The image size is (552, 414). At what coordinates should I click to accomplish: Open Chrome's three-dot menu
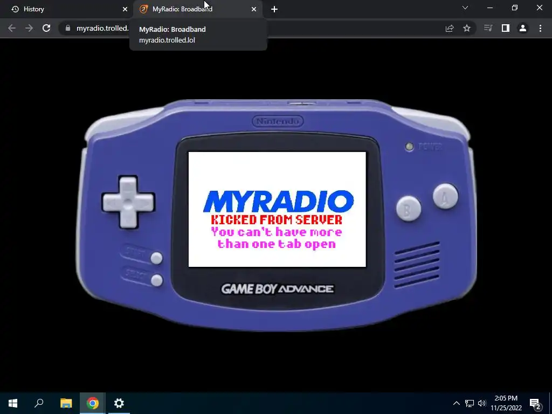540,28
